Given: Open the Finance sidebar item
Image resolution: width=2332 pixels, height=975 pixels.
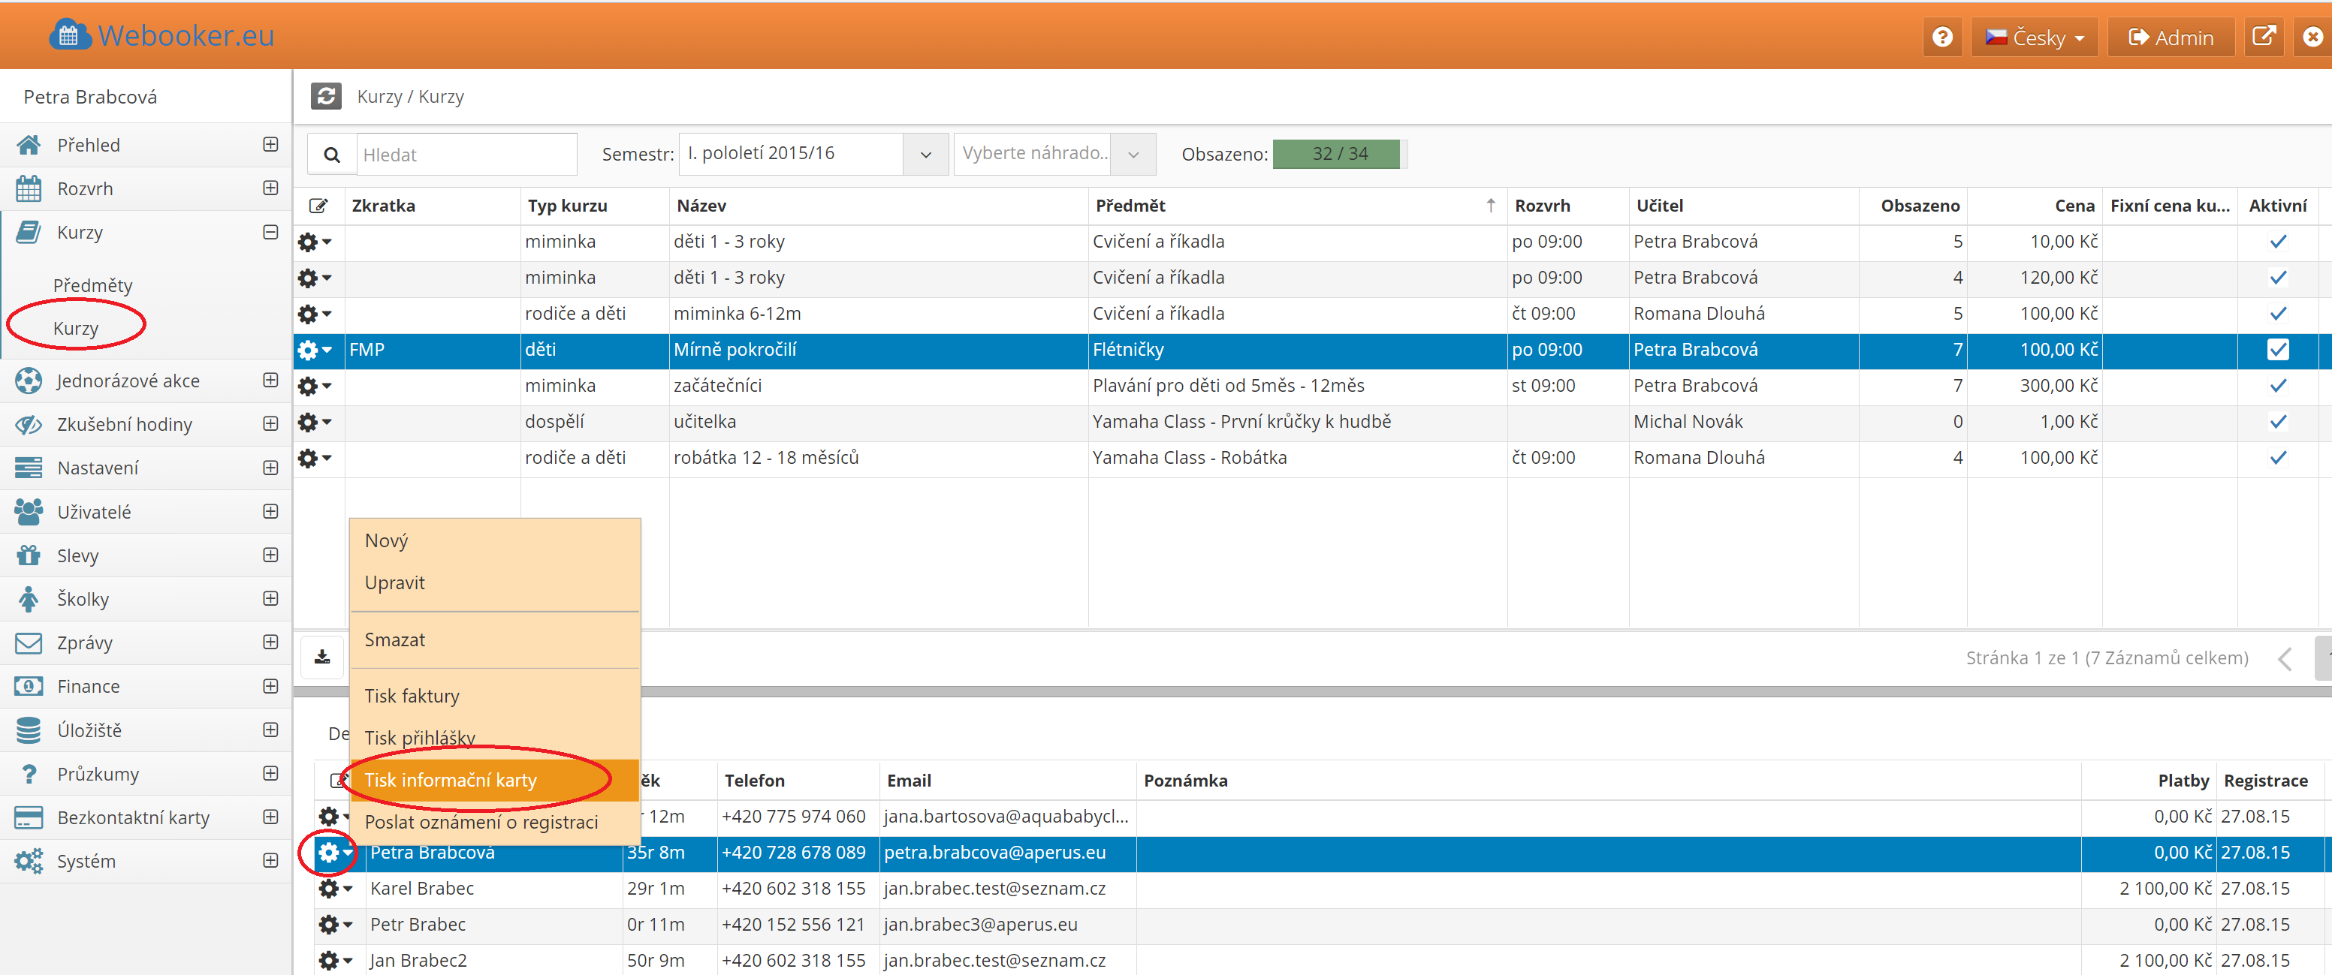Looking at the screenshot, I should tap(88, 687).
